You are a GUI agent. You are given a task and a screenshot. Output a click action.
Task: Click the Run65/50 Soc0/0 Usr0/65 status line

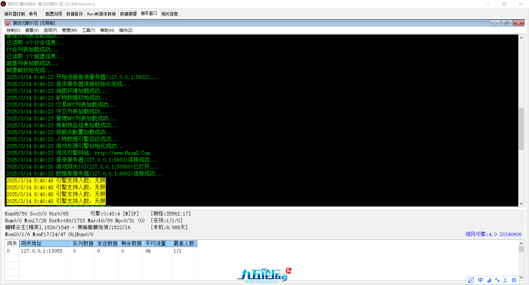[x=37, y=214]
